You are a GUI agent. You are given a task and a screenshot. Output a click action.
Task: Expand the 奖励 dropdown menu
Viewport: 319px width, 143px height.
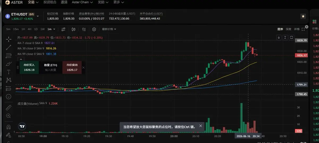[x=103, y=2]
